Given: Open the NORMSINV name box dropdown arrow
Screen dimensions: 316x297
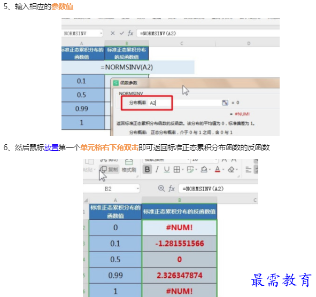Looking at the screenshot, I should (x=101, y=33).
